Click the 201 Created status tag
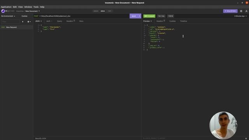The image size is (249, 140). click(149, 16)
